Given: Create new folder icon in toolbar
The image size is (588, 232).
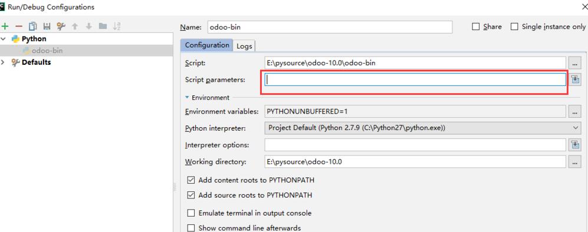Looking at the screenshot, I should pos(103,26).
